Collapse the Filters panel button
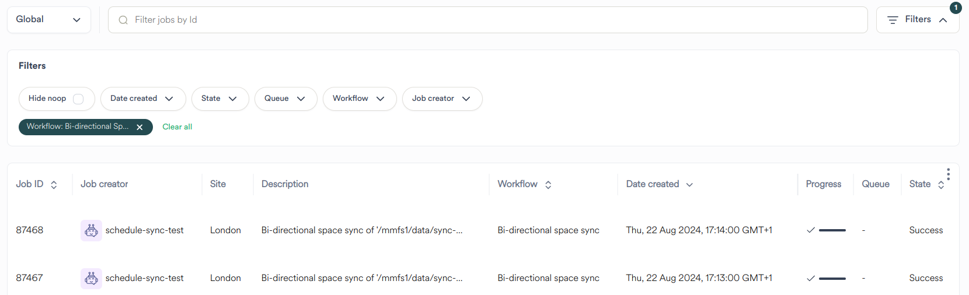This screenshot has width=969, height=295. pos(917,20)
